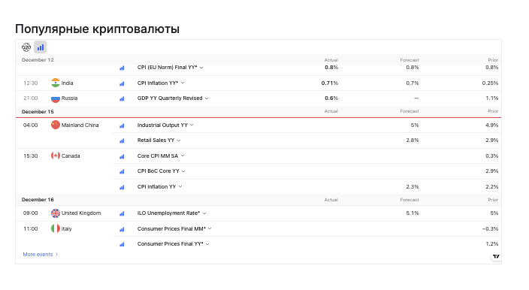Click the 09:00 time for United Kingdom
This screenshot has width=529, height=290.
(x=30, y=213)
